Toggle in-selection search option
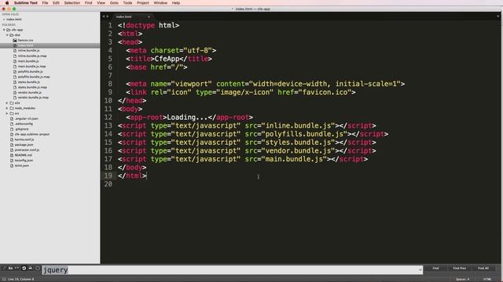Image resolution: width=503 pixels, height=282 pixels. [x=31, y=268]
